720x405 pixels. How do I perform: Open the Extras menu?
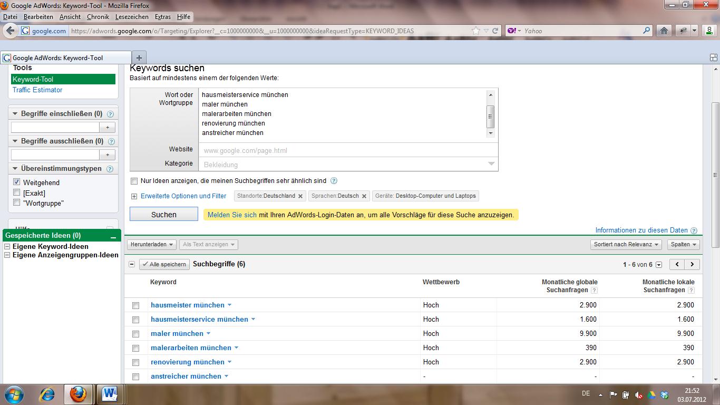tap(163, 17)
